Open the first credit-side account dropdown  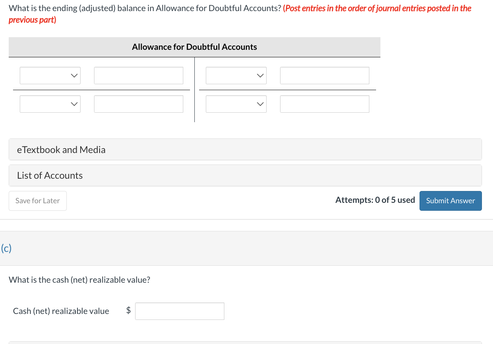point(236,75)
